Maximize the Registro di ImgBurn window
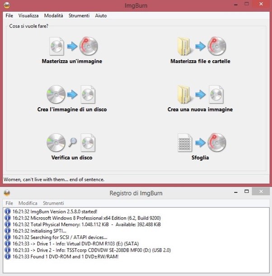The height and width of the screenshot is (276, 272). 247,191
